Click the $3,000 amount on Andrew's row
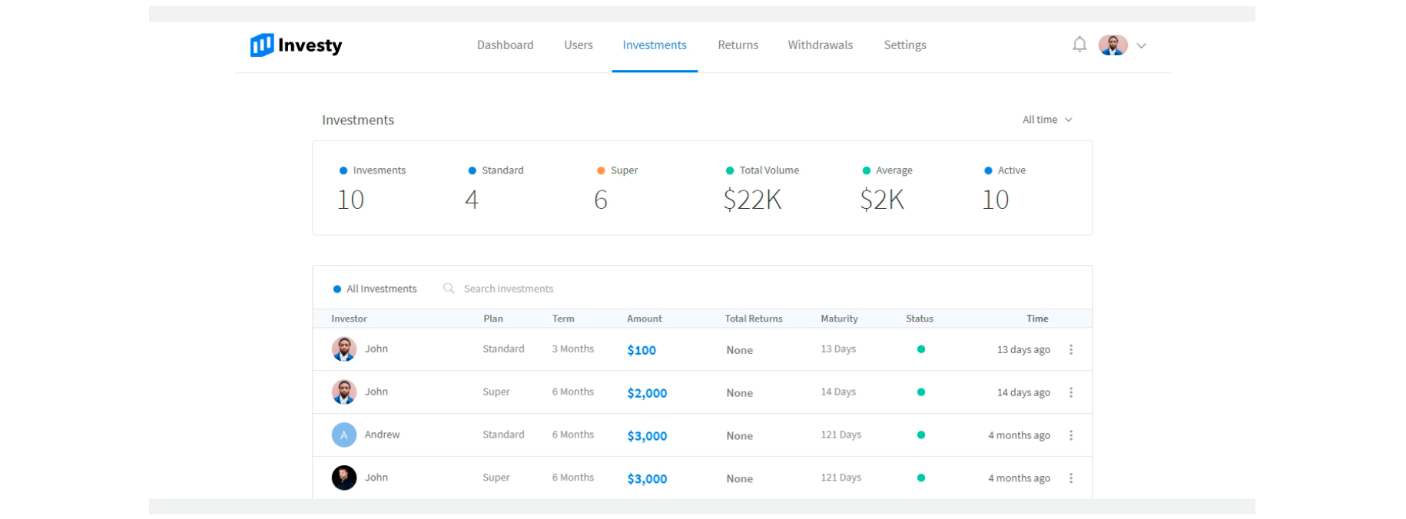 [x=647, y=436]
